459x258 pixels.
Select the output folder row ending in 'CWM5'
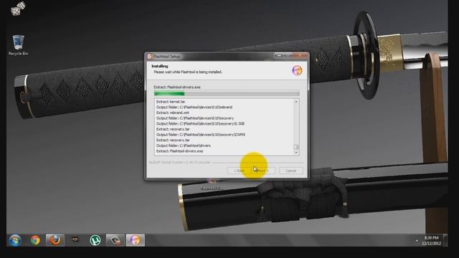click(x=201, y=135)
